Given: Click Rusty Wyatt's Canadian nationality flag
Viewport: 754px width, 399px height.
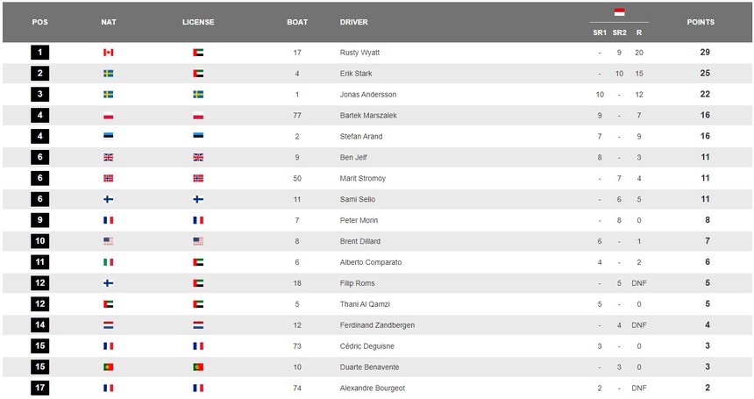Looking at the screenshot, I should 109,53.
